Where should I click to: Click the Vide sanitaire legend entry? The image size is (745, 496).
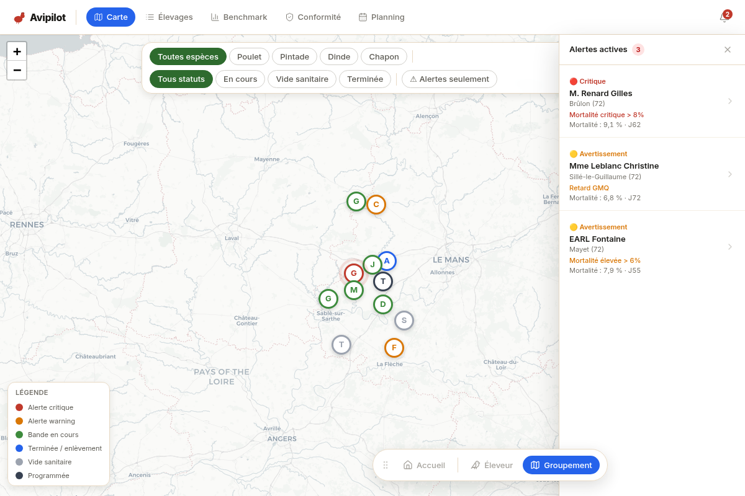click(x=43, y=462)
